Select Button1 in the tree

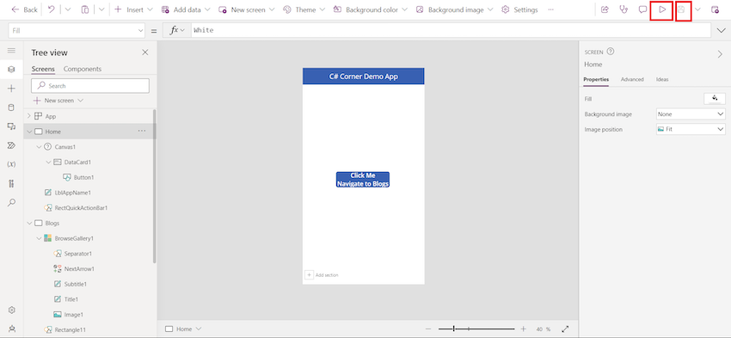[x=83, y=178]
